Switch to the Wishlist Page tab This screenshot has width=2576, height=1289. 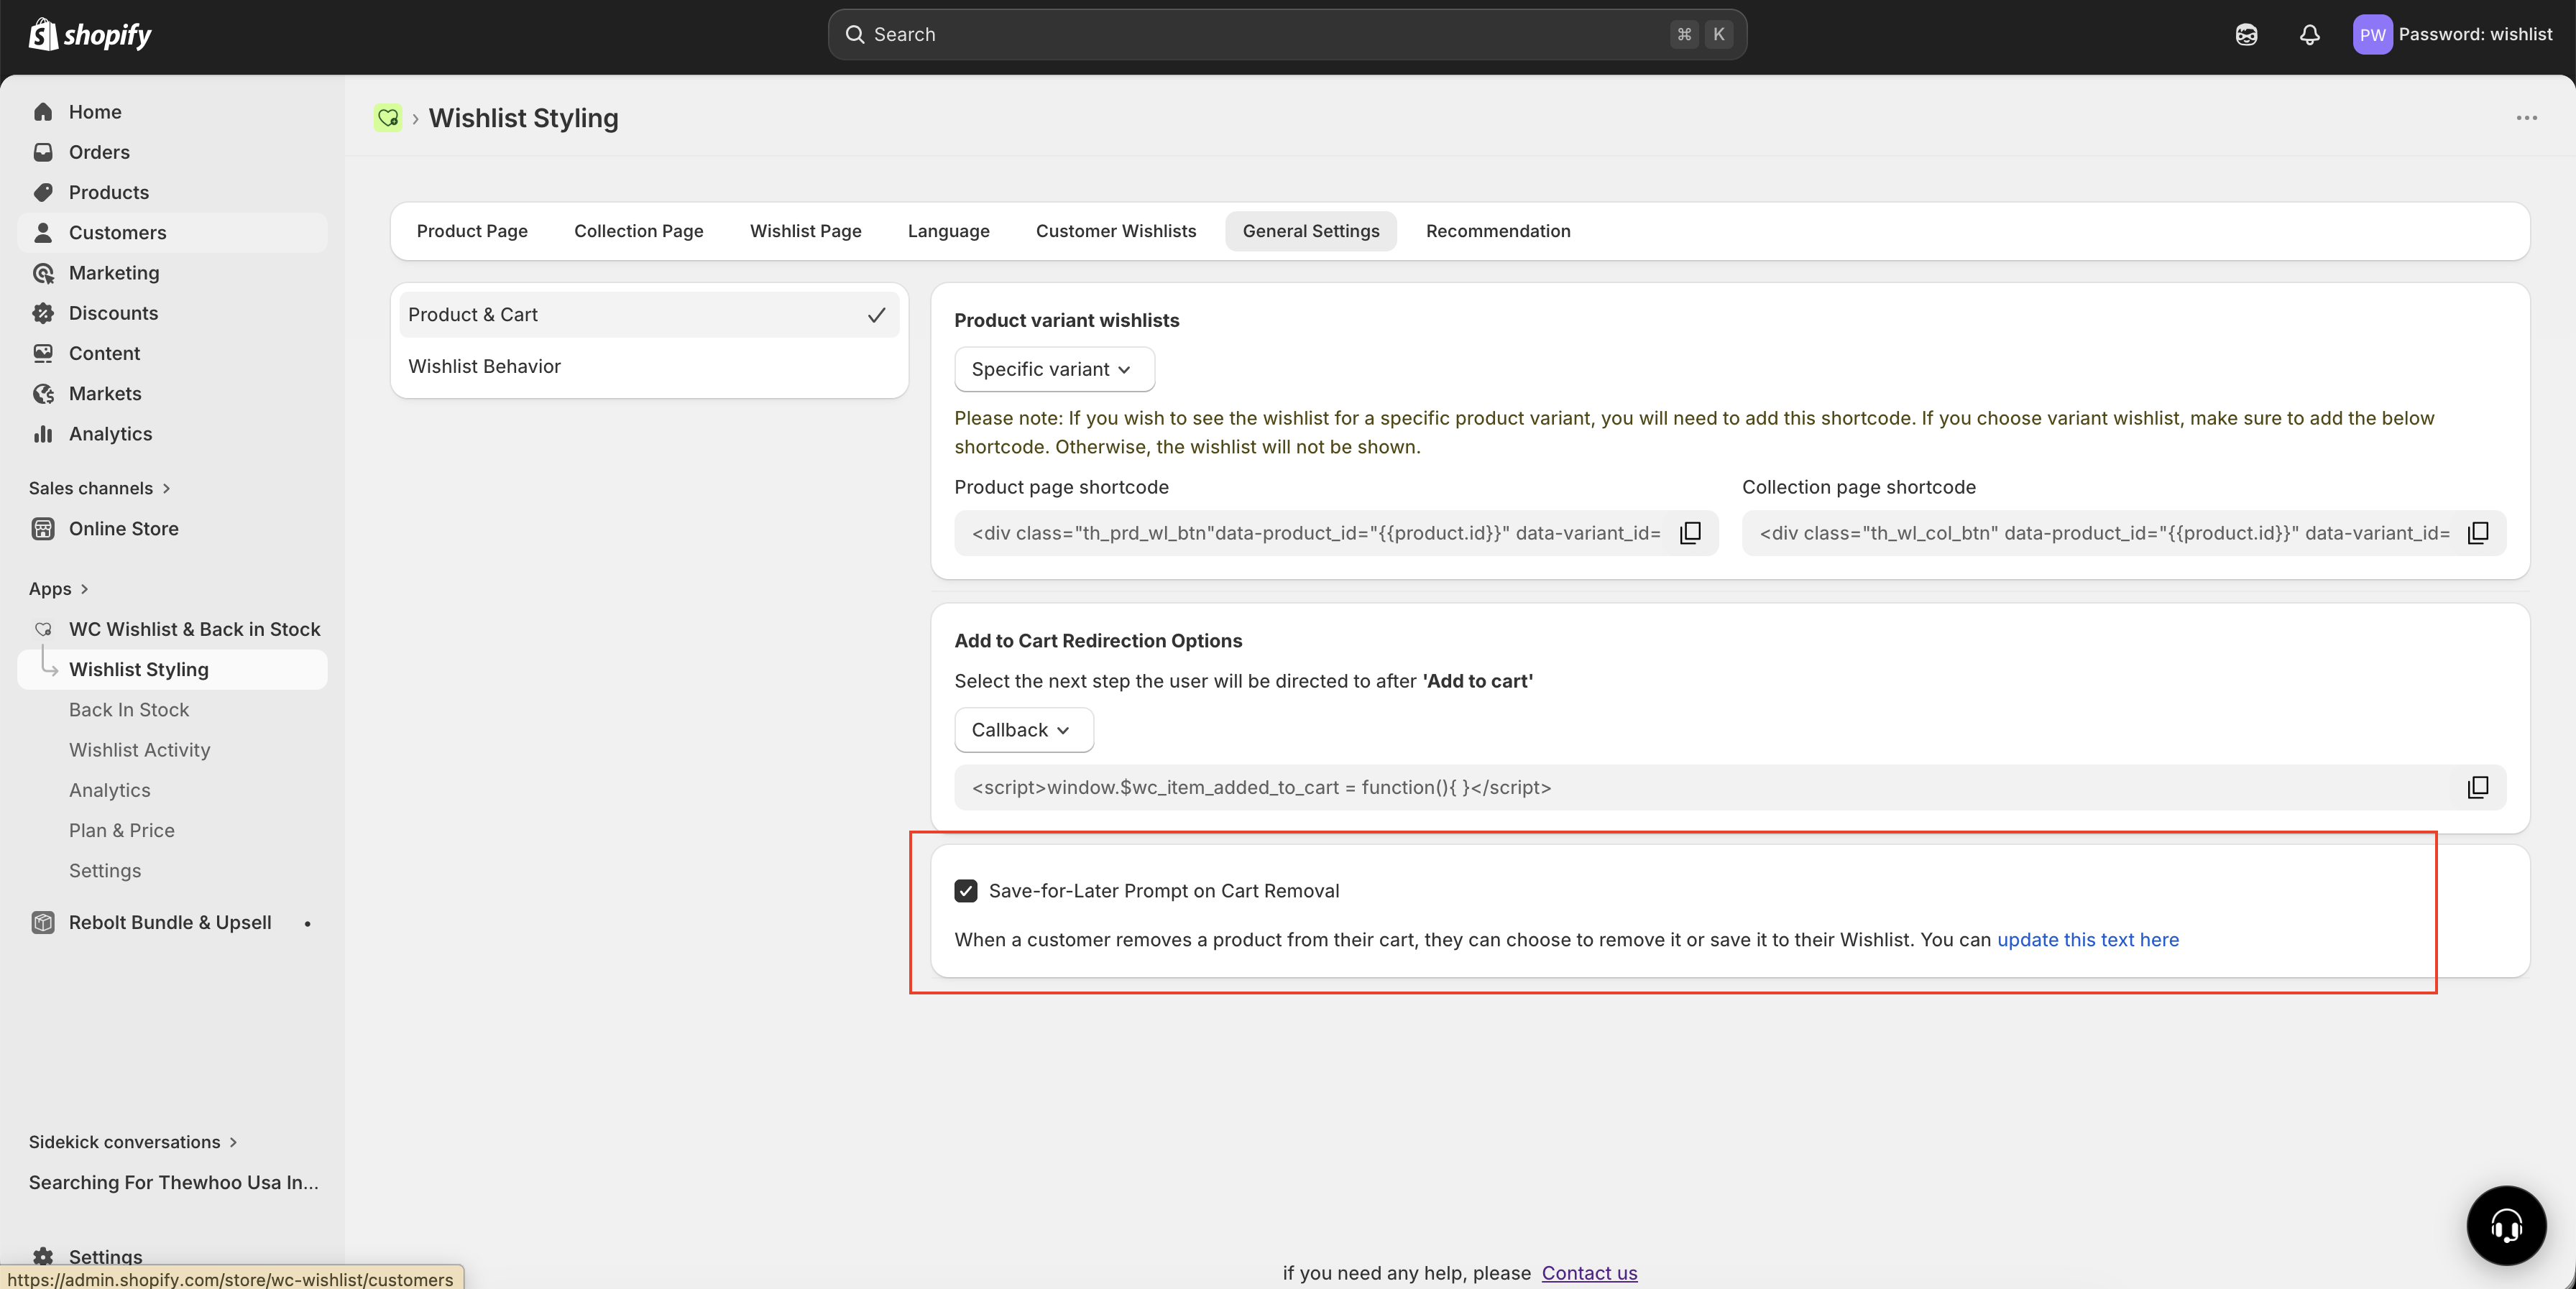tap(806, 231)
